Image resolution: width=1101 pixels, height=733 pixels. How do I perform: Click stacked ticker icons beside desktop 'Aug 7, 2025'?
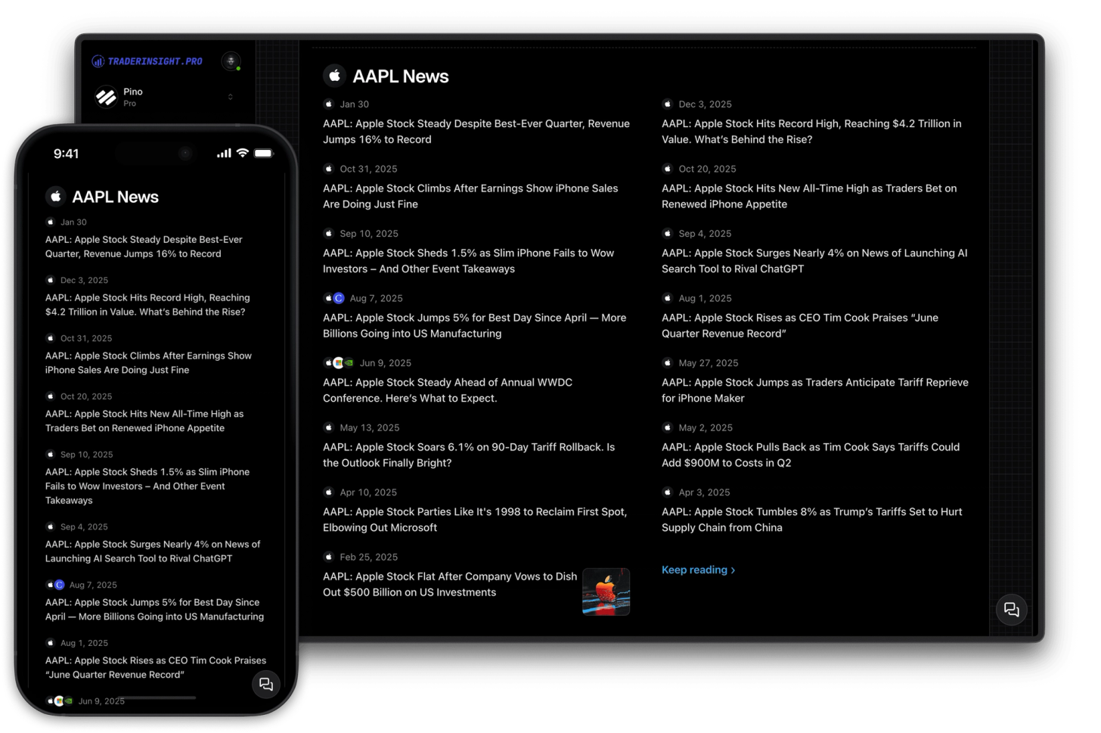pyautogui.click(x=334, y=298)
